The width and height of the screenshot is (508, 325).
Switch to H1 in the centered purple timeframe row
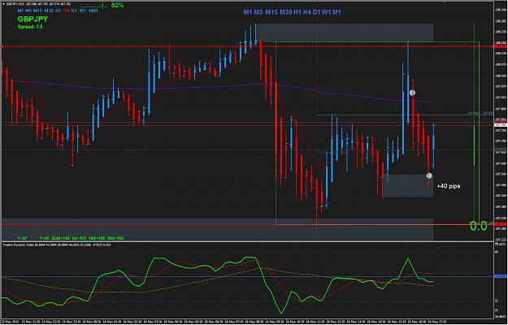pyautogui.click(x=297, y=12)
